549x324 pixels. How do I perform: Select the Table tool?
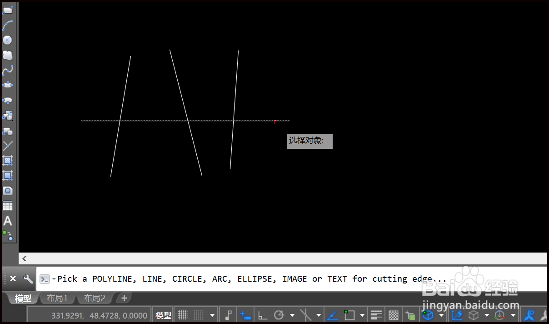click(8, 206)
